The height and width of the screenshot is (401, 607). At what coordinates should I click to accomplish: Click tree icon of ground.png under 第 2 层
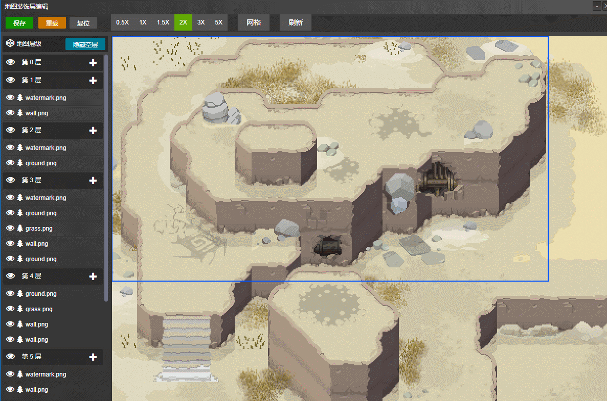tap(20, 163)
